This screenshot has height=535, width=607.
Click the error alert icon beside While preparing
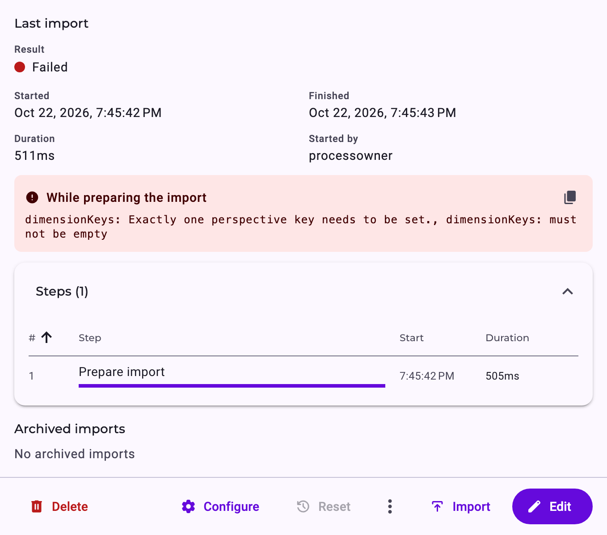(32, 197)
